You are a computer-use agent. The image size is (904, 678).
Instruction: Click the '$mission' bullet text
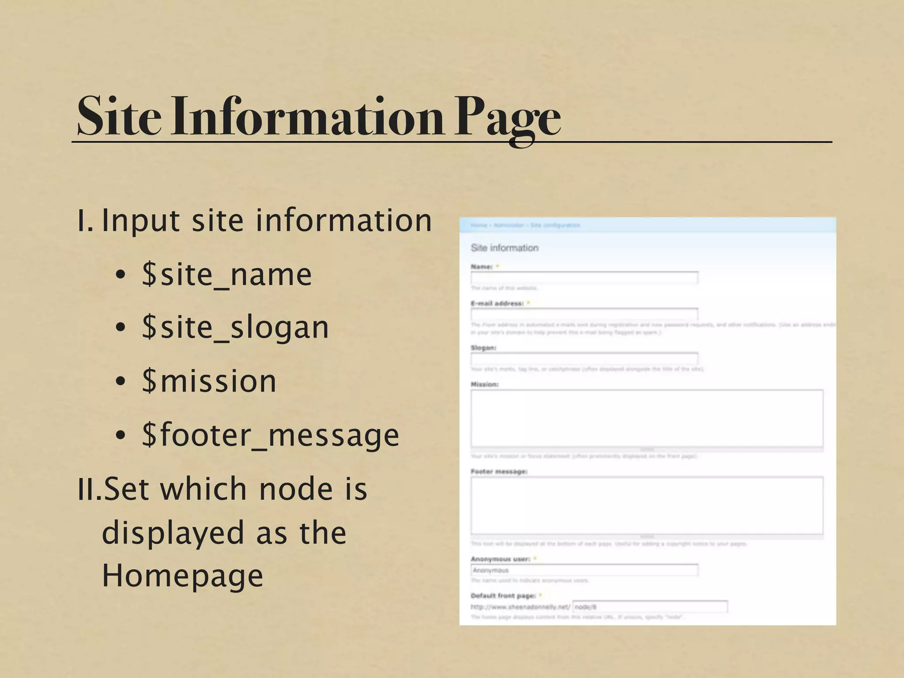209,381
